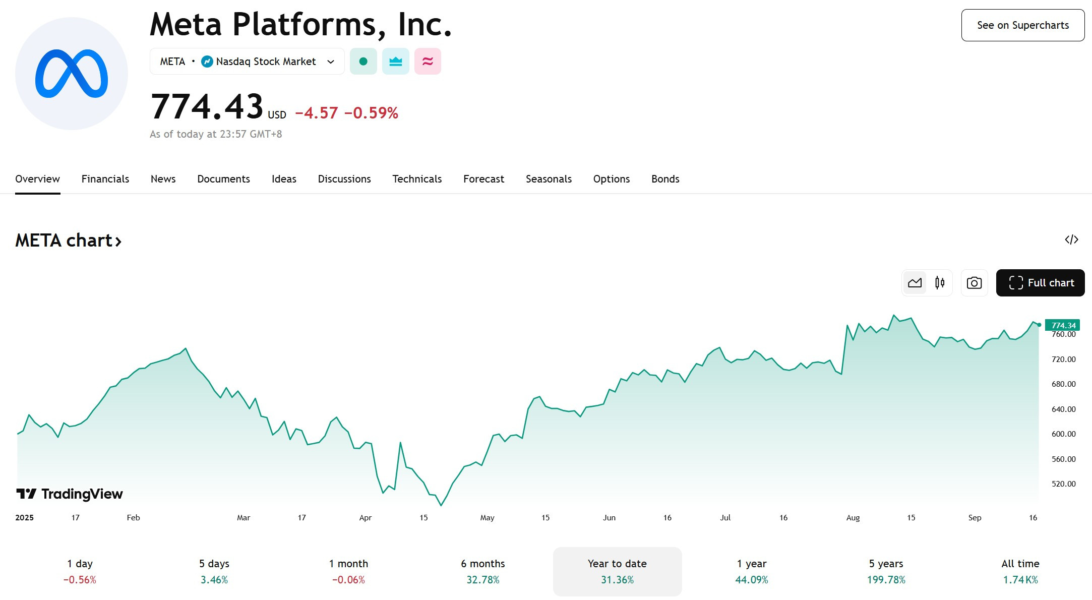Click the TradingView logo on chart
The image size is (1092, 600).
[70, 494]
